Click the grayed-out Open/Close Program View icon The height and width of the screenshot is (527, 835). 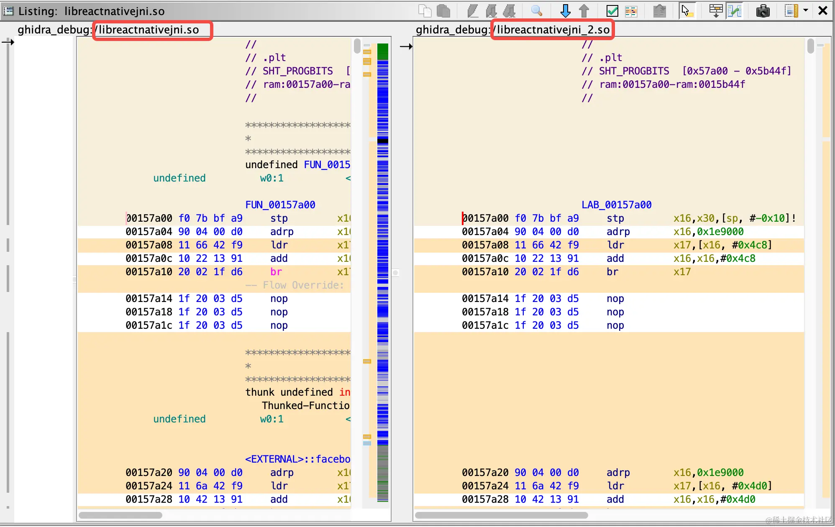click(x=659, y=11)
